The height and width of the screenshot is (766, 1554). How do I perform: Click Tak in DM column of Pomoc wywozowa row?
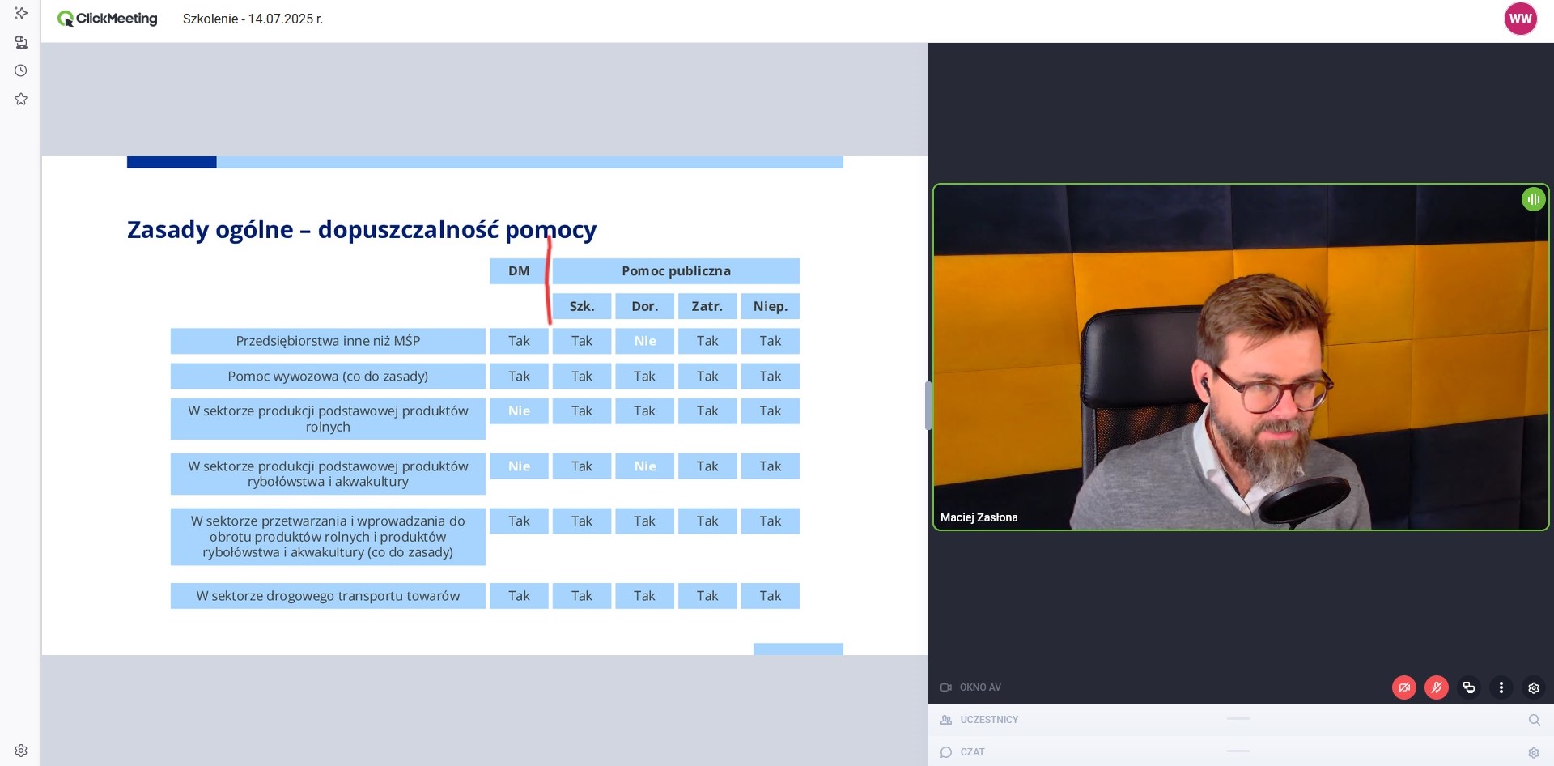click(519, 377)
